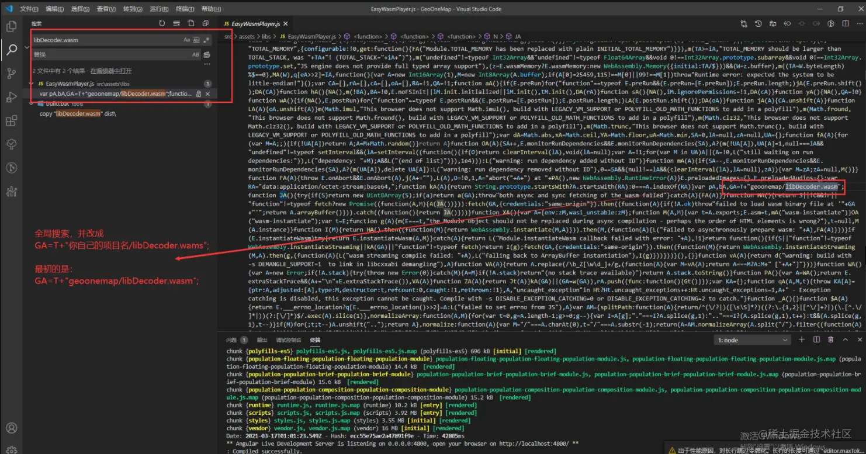Viewport: 866px width, 454px height.
Task: Toggle Match Case in search box
Action: click(x=187, y=40)
